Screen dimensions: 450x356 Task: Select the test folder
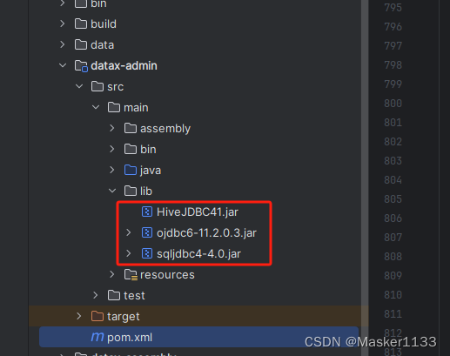coord(134,295)
